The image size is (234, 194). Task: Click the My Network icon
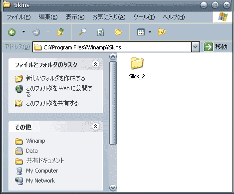pyautogui.click(x=19, y=181)
